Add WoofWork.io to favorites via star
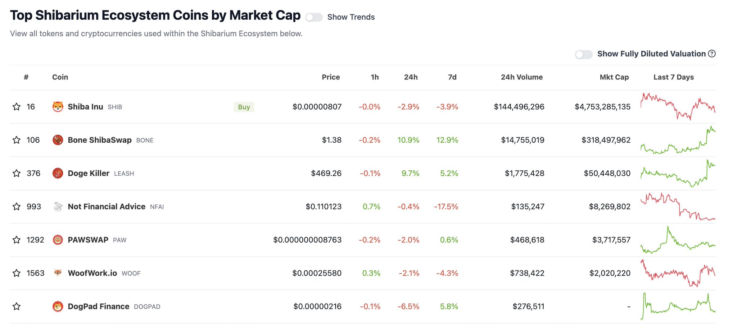Screen dimensions: 737x328 click(x=17, y=273)
